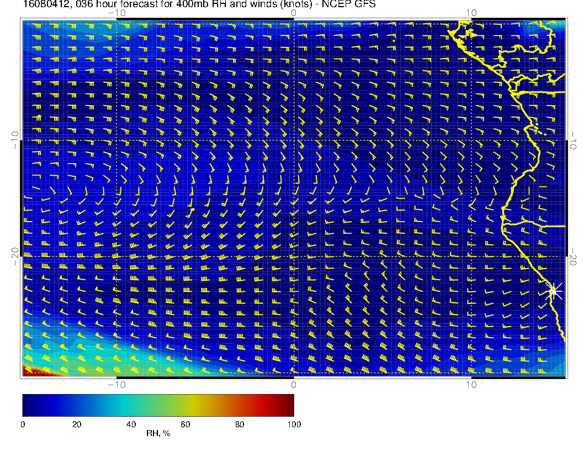Click the white asterisk marker on the coast
This screenshot has height=451, width=583.
(x=554, y=291)
